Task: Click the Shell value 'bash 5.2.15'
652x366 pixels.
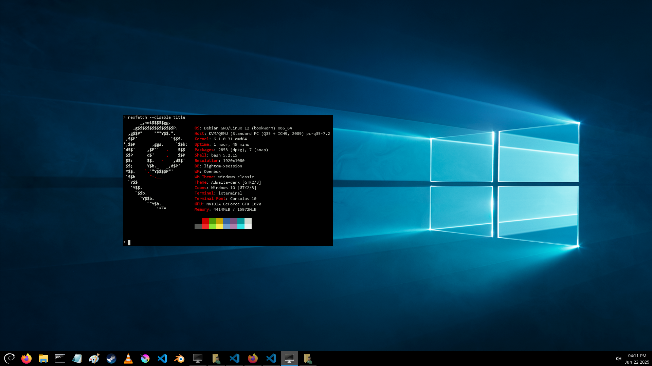Action: pos(224,155)
